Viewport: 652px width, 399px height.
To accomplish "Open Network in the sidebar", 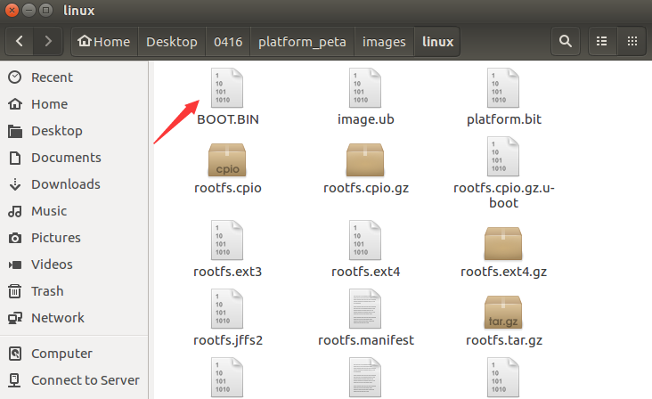I will point(74,318).
